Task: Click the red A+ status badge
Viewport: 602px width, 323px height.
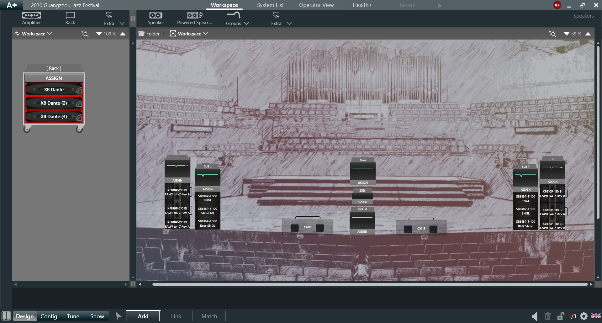Action: pos(557,5)
